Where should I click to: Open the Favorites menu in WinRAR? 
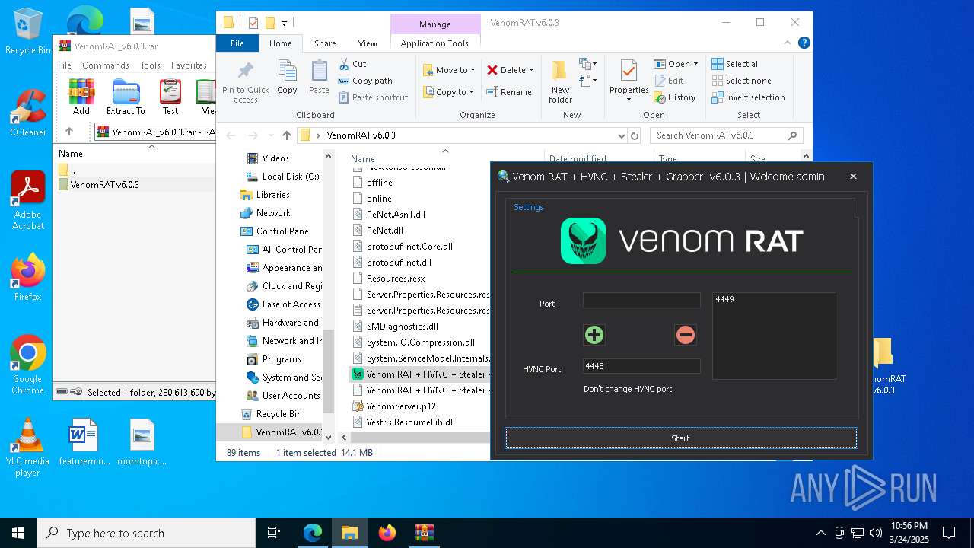coord(189,65)
